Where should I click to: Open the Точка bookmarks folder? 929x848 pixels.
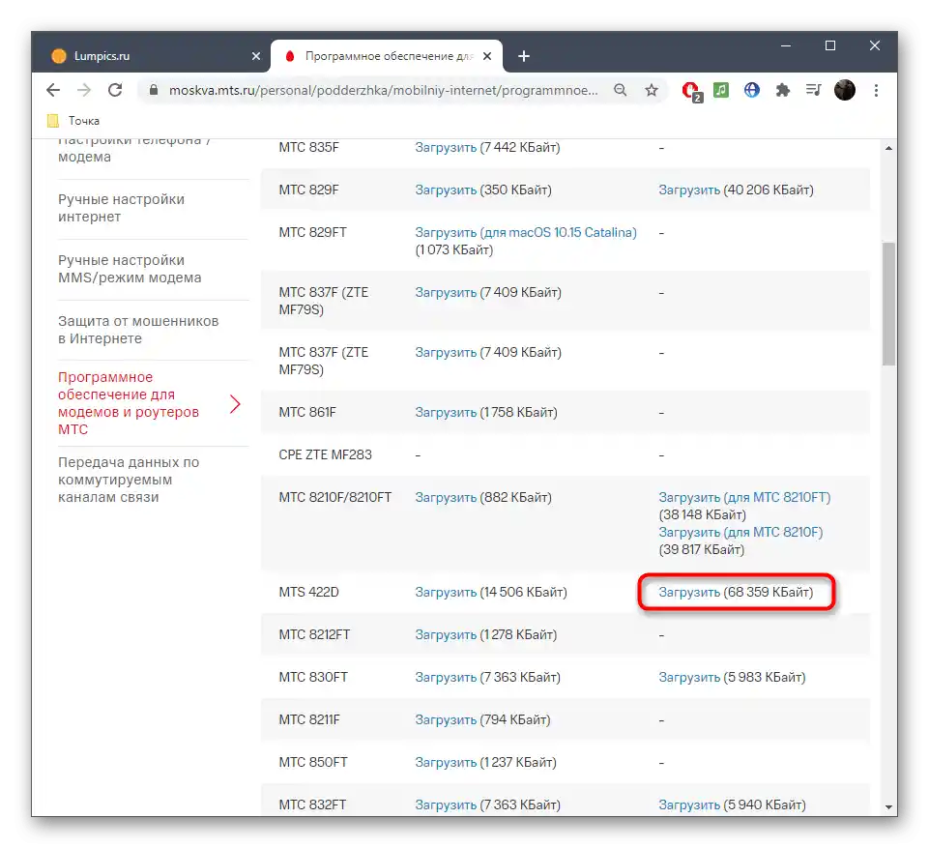point(73,121)
